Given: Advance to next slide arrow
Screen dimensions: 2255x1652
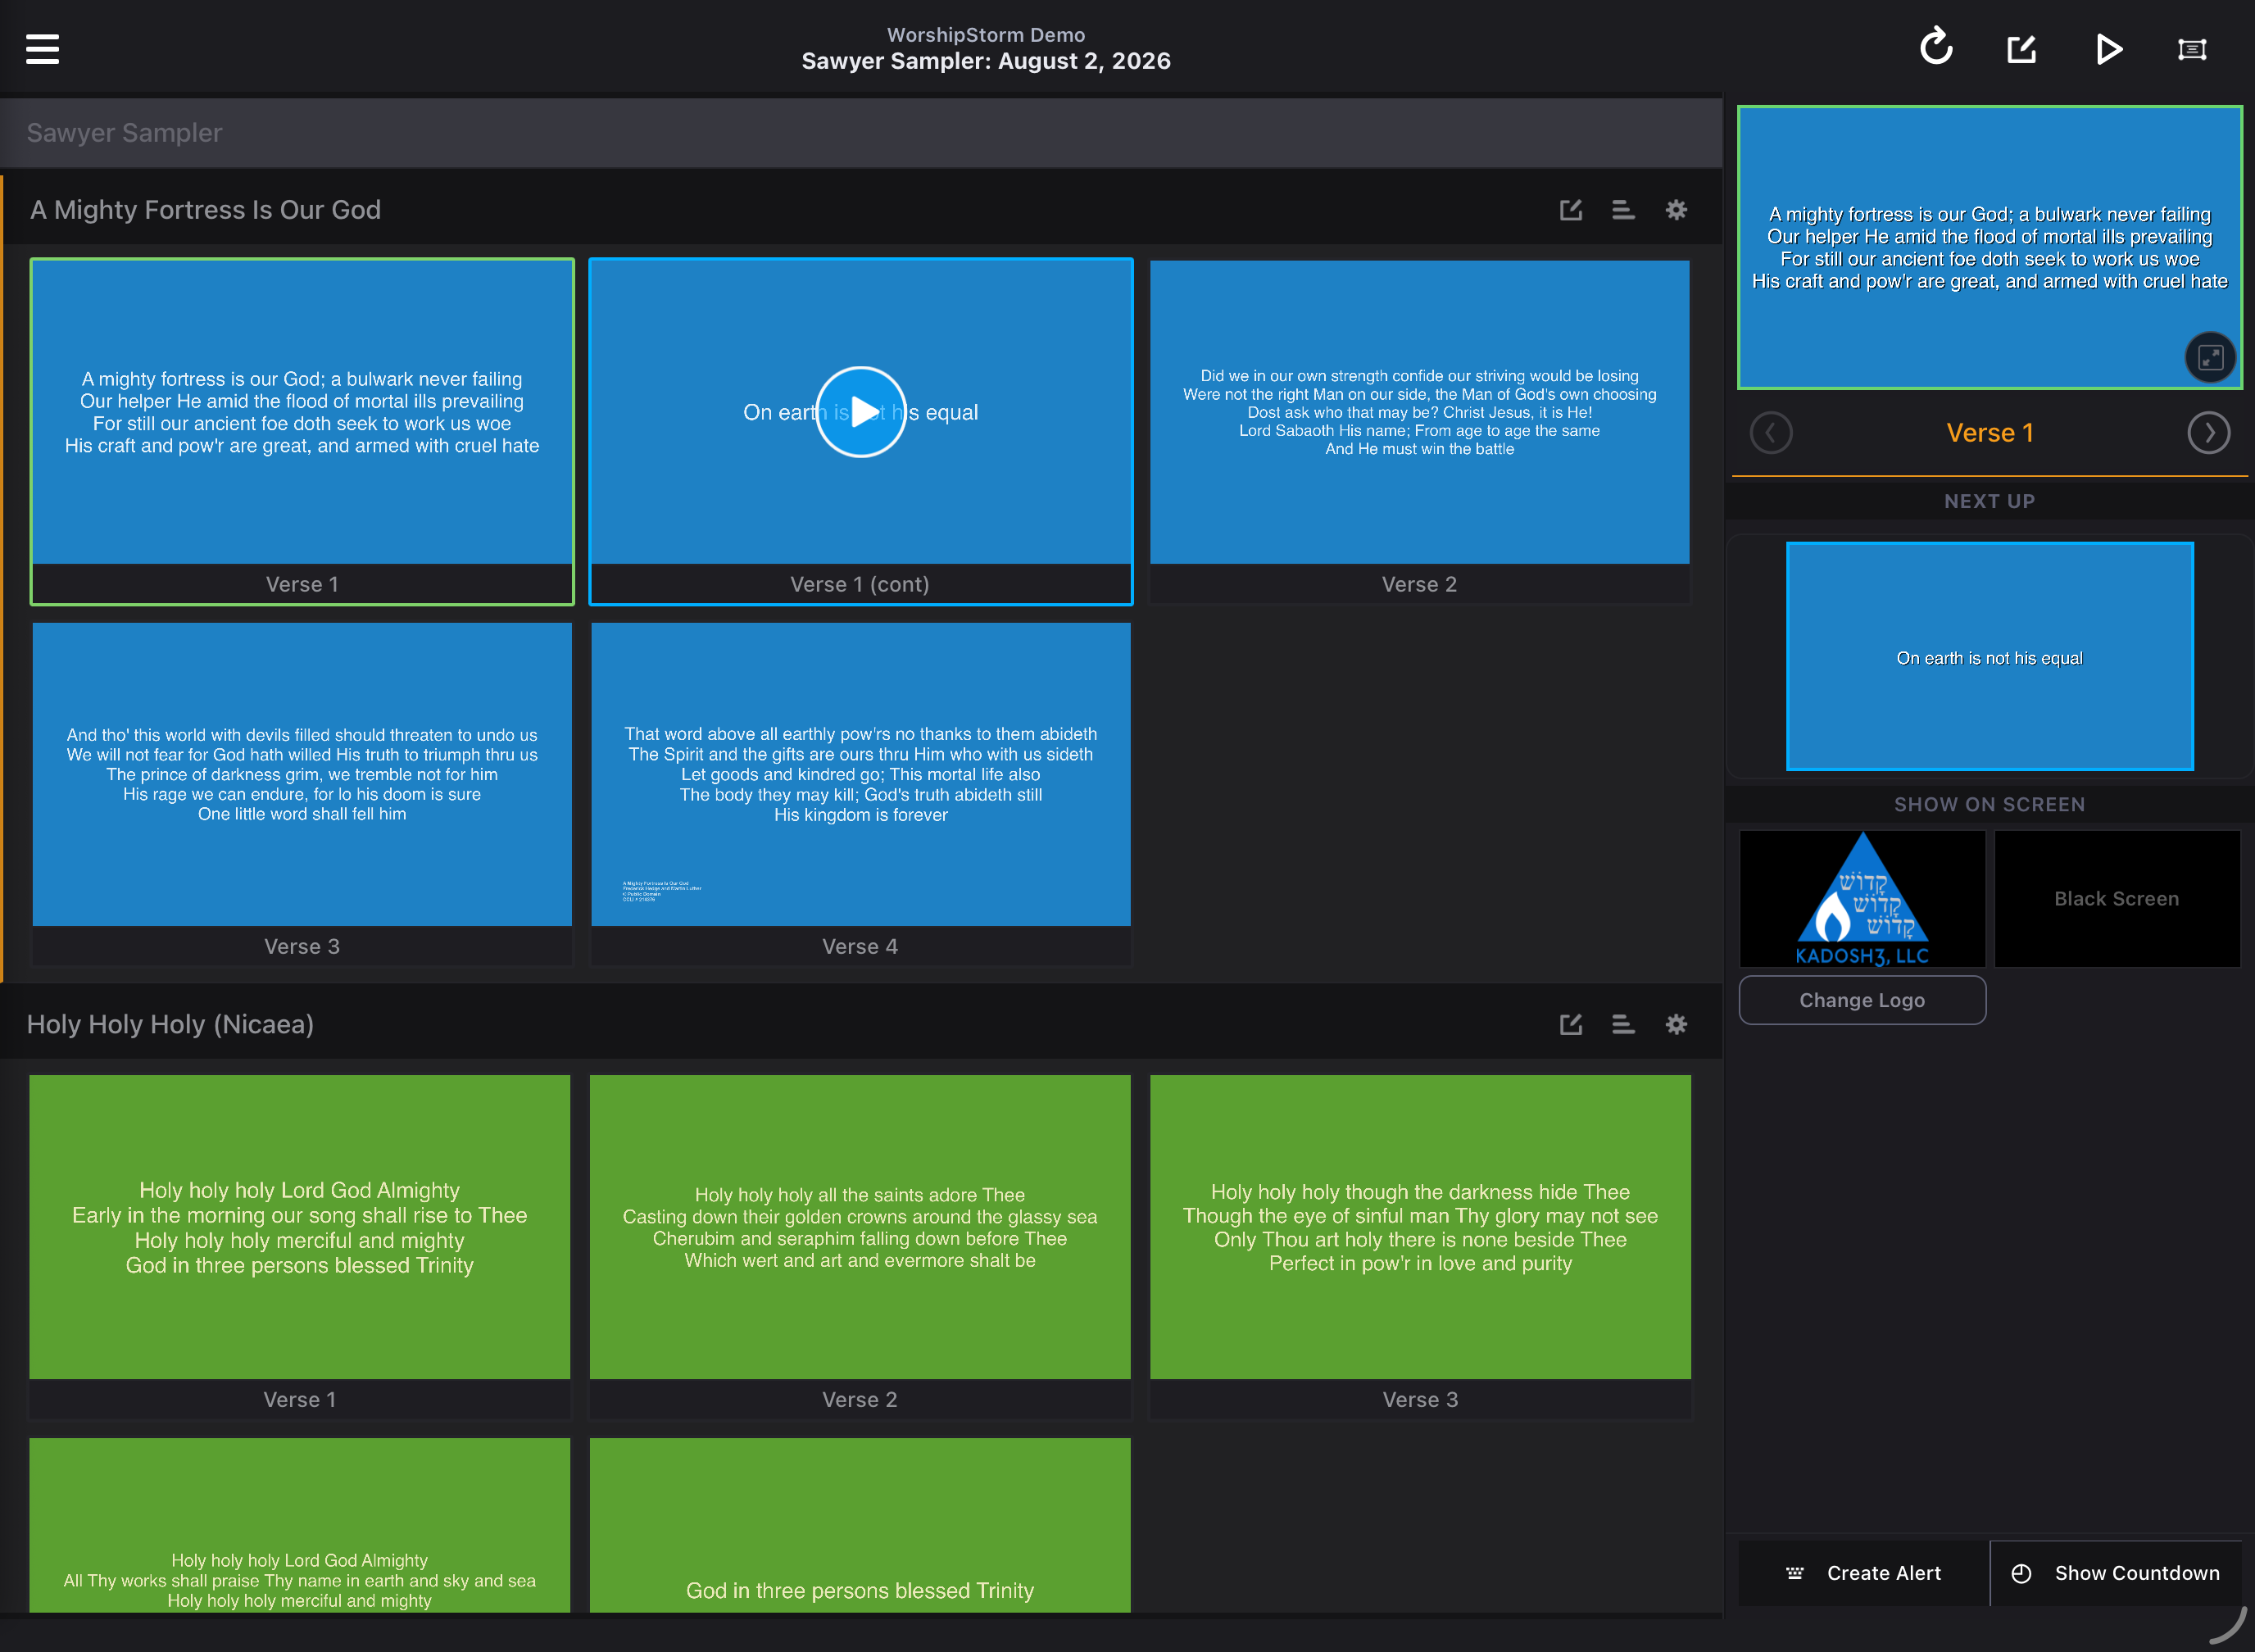Looking at the screenshot, I should [x=2208, y=432].
